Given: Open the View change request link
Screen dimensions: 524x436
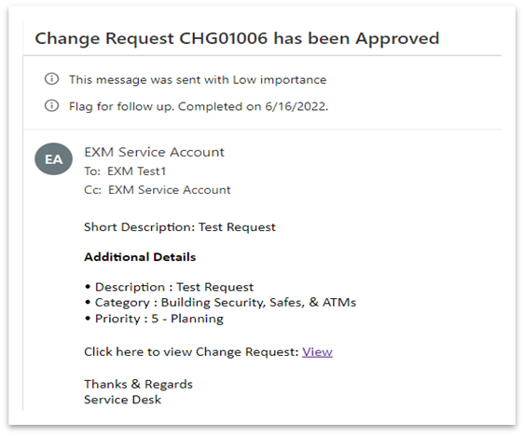Looking at the screenshot, I should click(317, 352).
